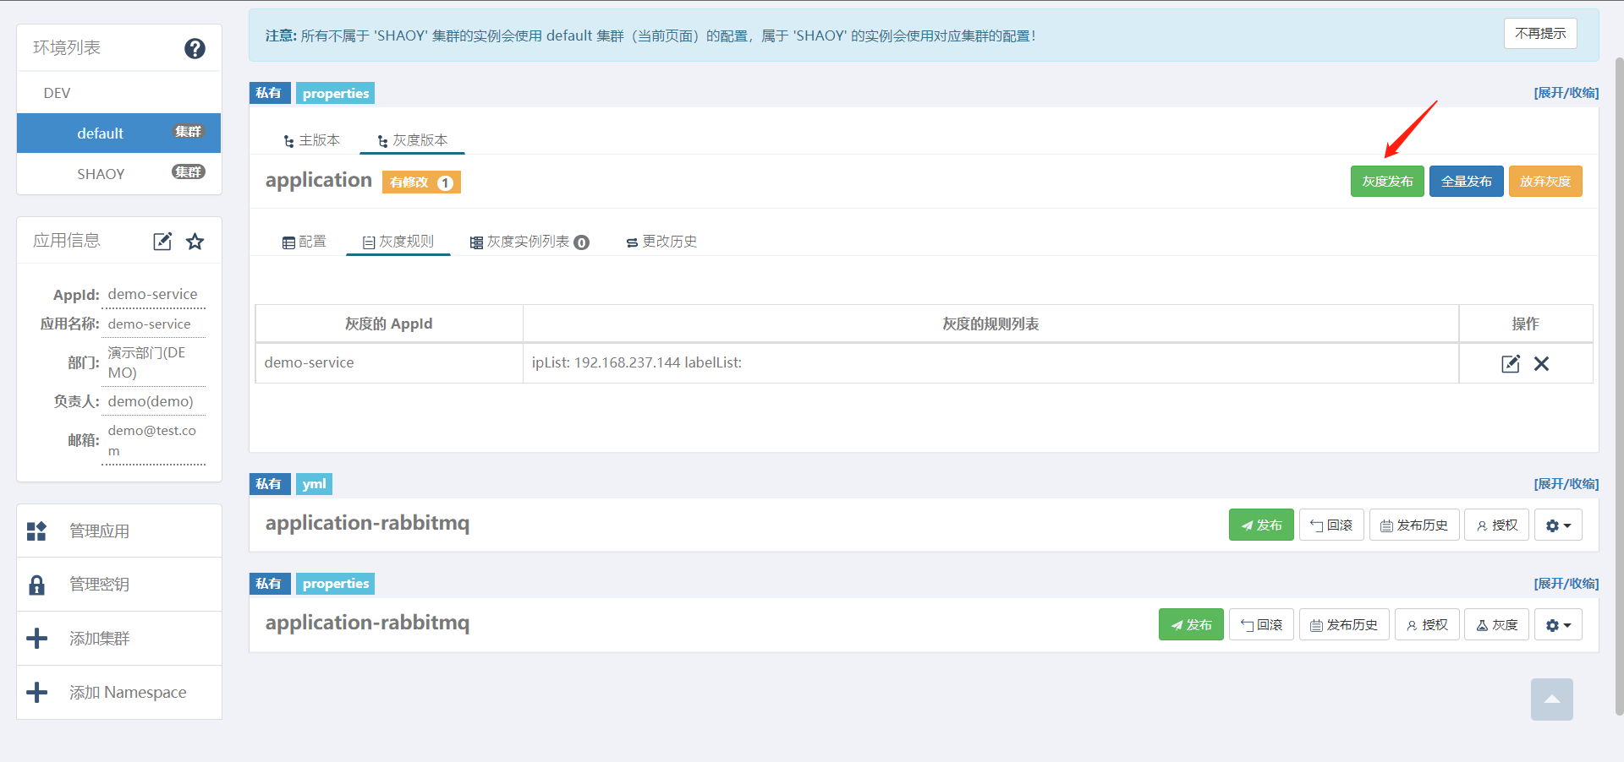Delete the demo-service gray rule
Image resolution: width=1624 pixels, height=762 pixels.
pos(1541,364)
